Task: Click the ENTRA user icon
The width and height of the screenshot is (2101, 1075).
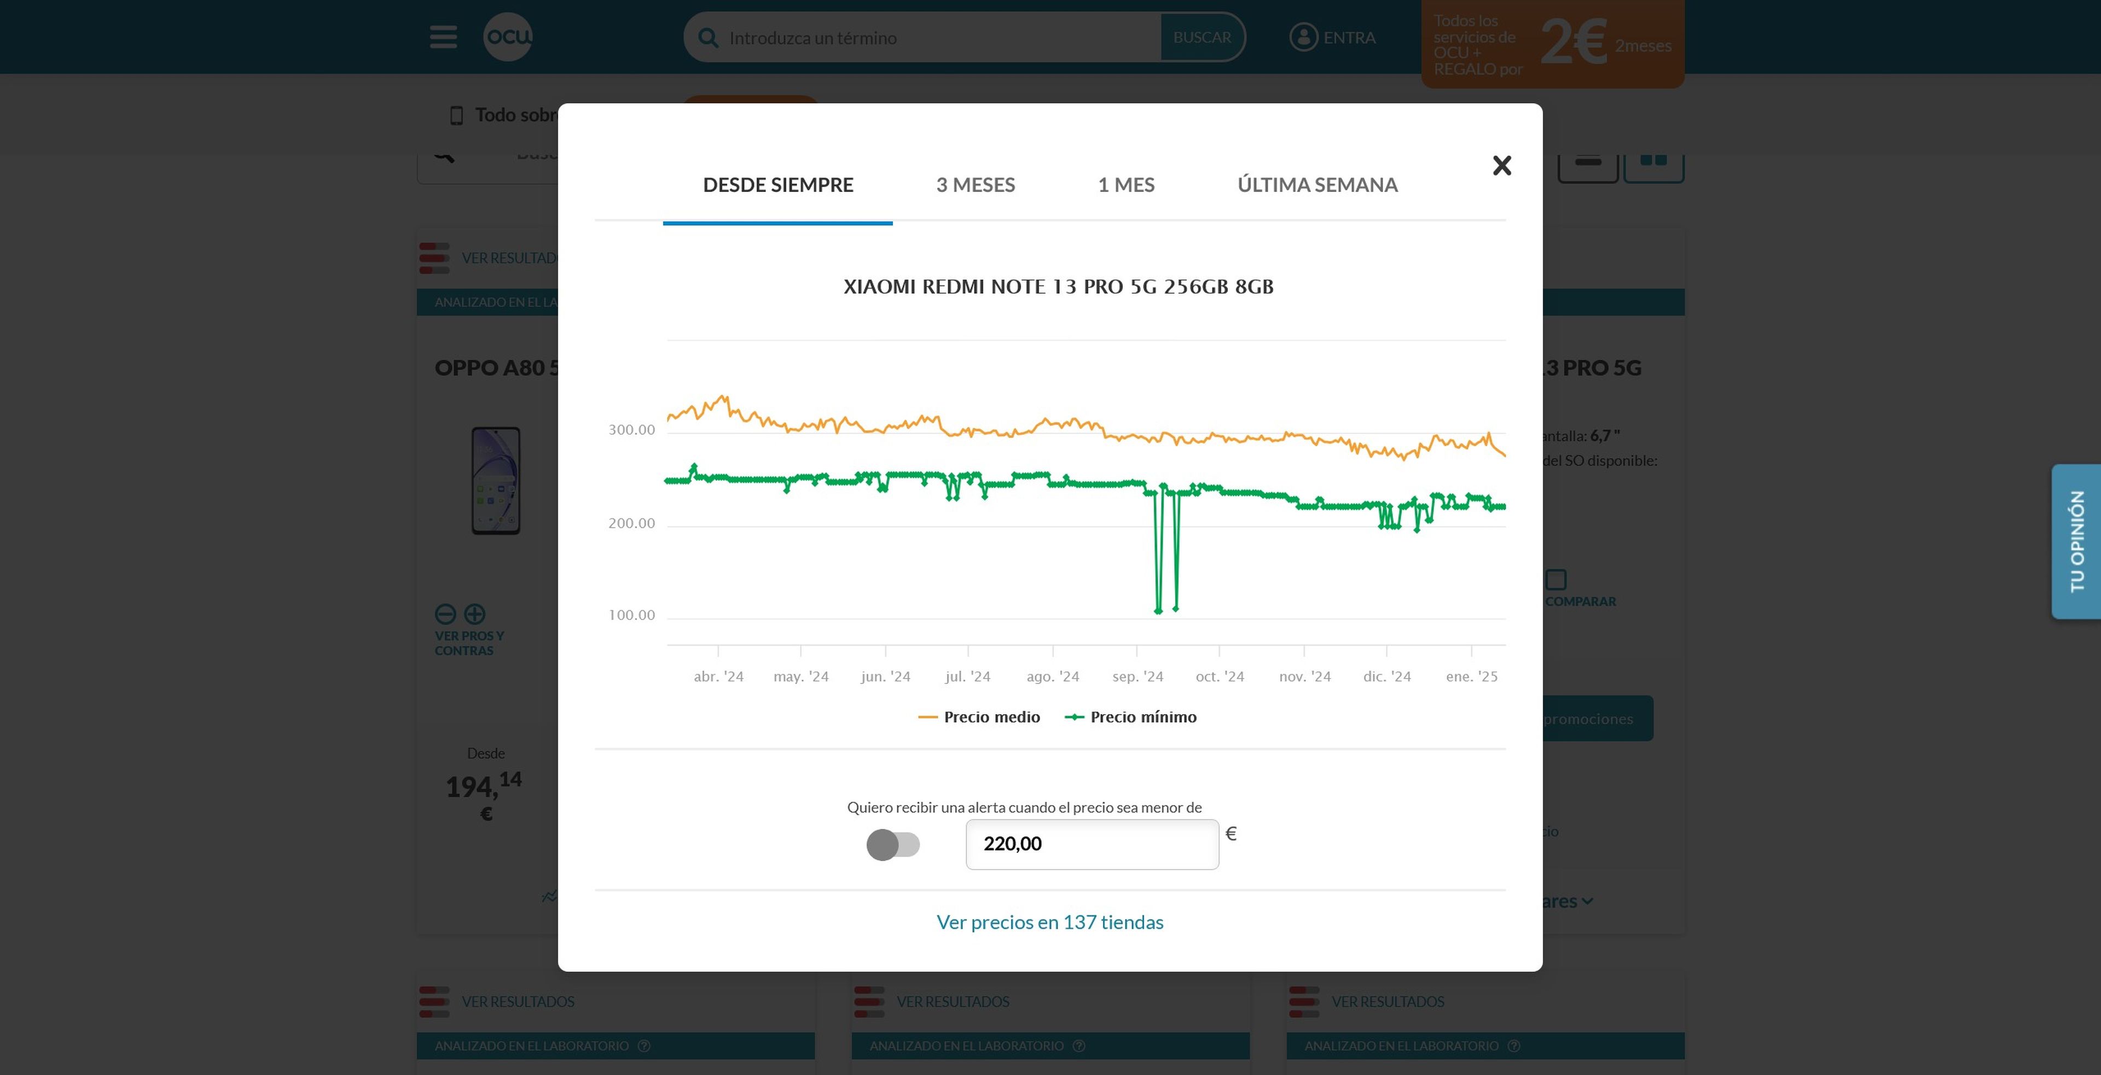Action: 1303,38
